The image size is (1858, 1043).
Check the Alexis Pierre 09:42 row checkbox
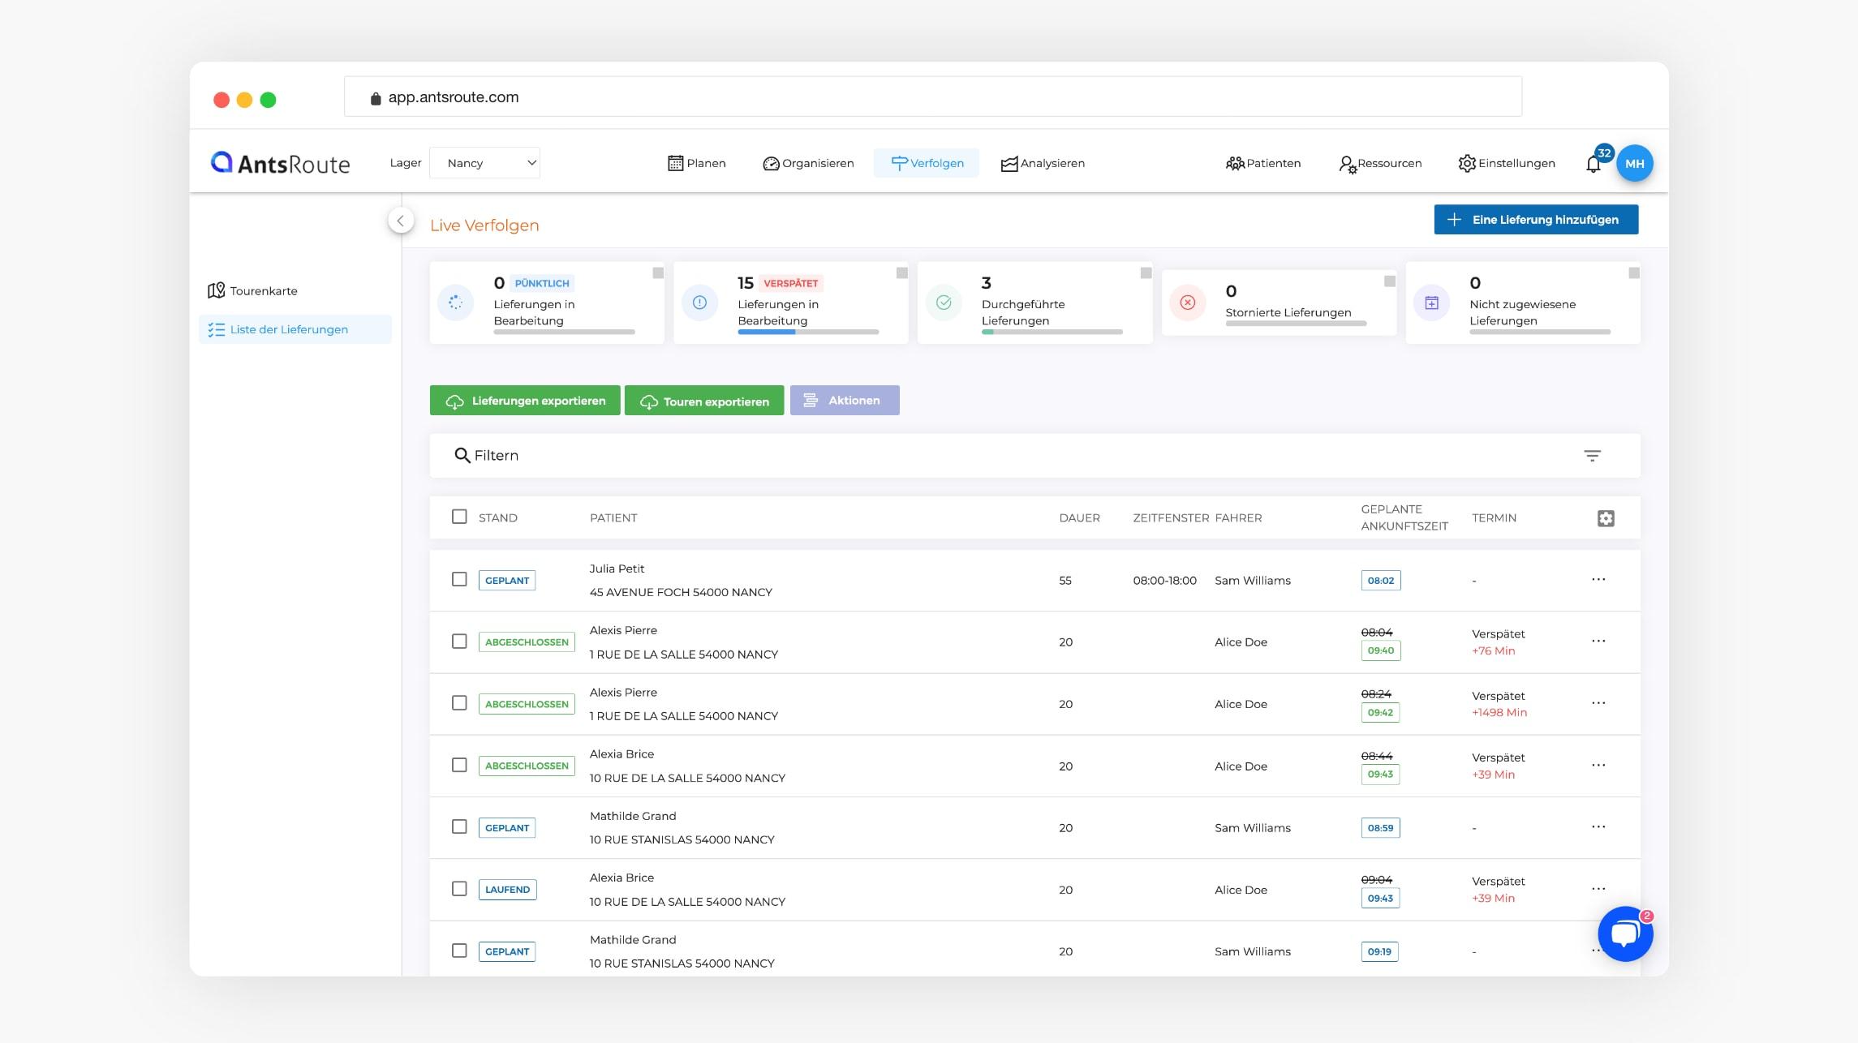(459, 702)
